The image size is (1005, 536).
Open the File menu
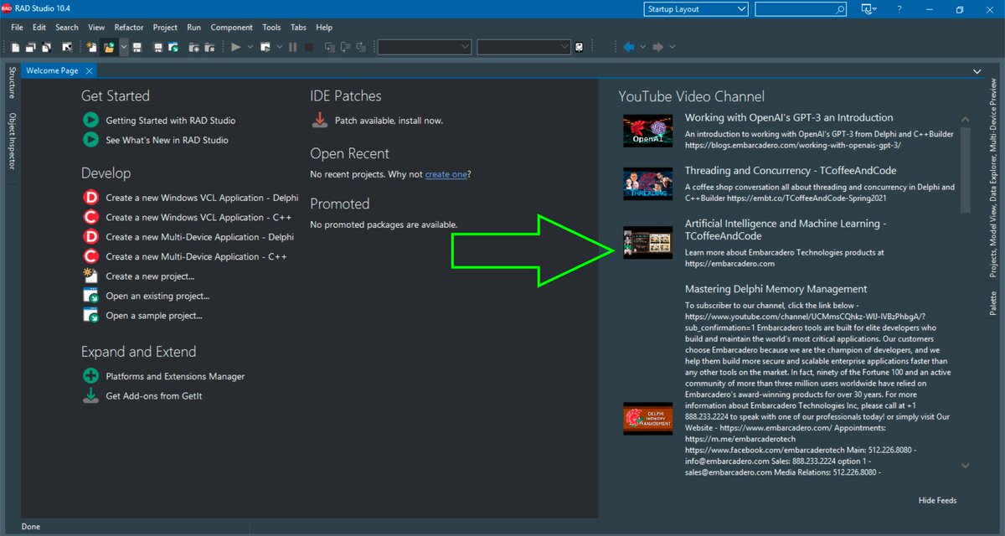point(17,28)
